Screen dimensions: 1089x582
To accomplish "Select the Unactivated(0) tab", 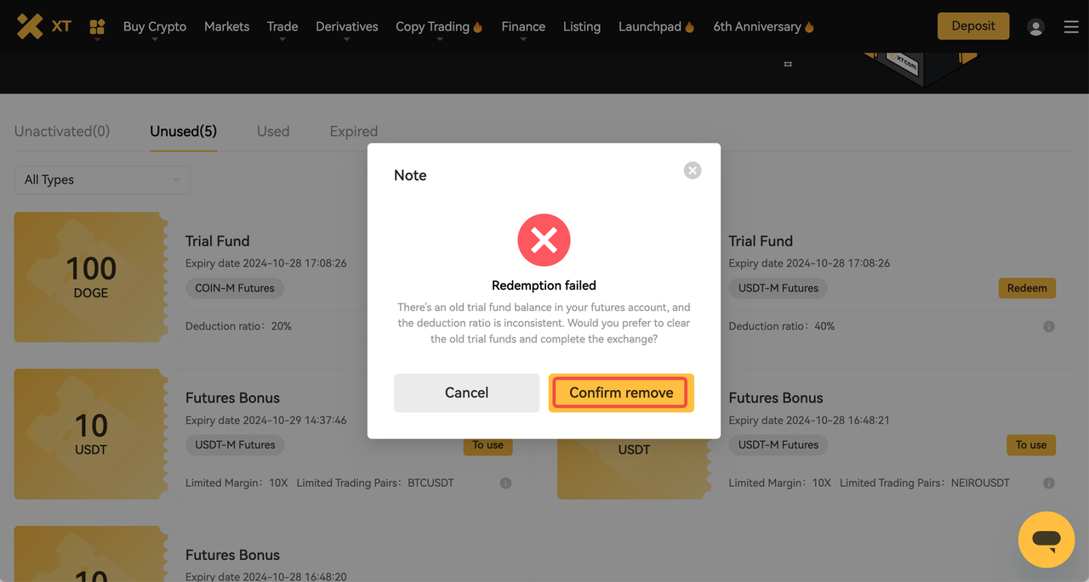I will [62, 131].
